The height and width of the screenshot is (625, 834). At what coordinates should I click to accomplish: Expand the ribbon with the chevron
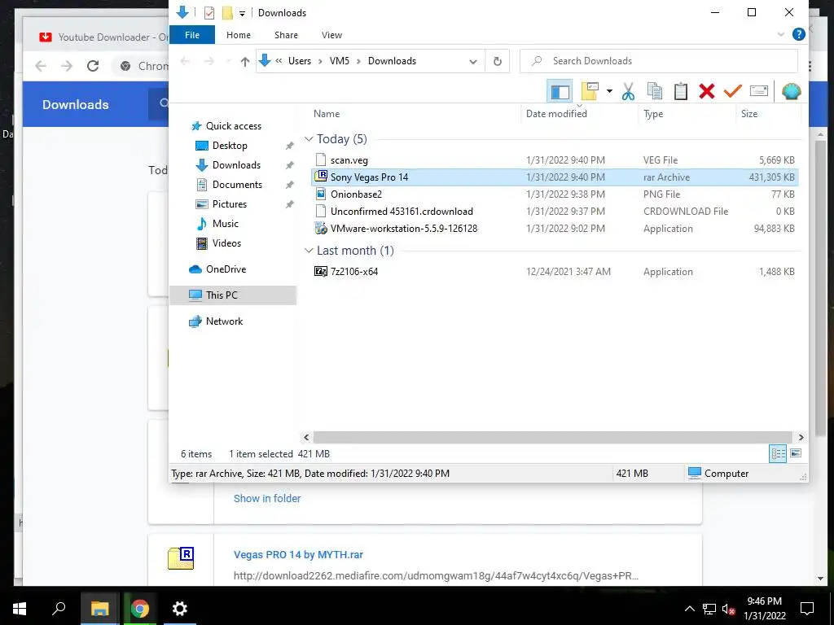pyautogui.click(x=780, y=34)
